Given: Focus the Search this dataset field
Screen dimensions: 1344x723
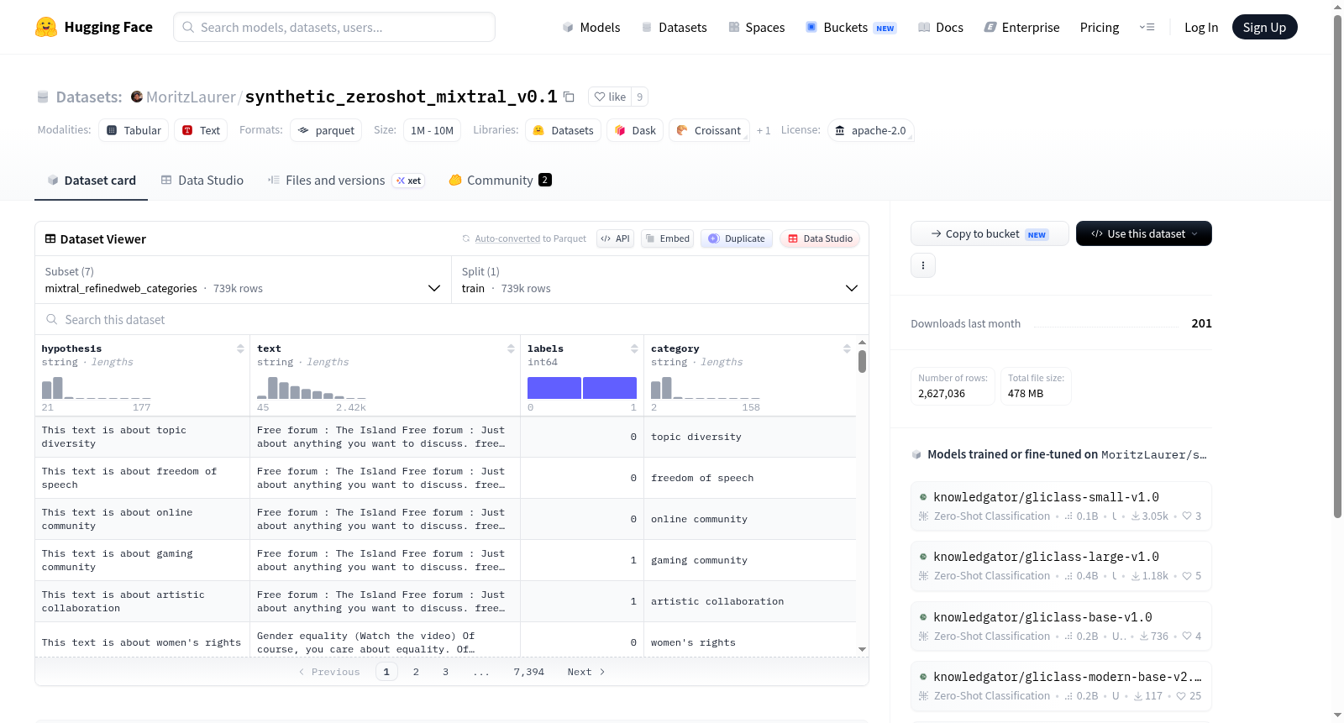Looking at the screenshot, I should (x=452, y=320).
